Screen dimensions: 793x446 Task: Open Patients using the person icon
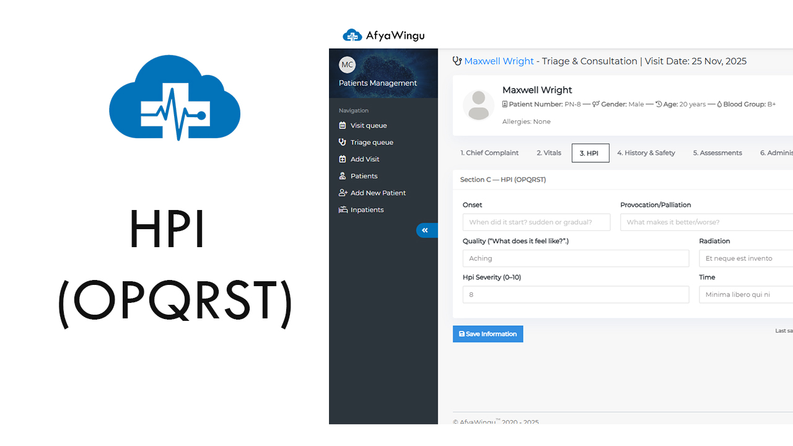coord(343,175)
